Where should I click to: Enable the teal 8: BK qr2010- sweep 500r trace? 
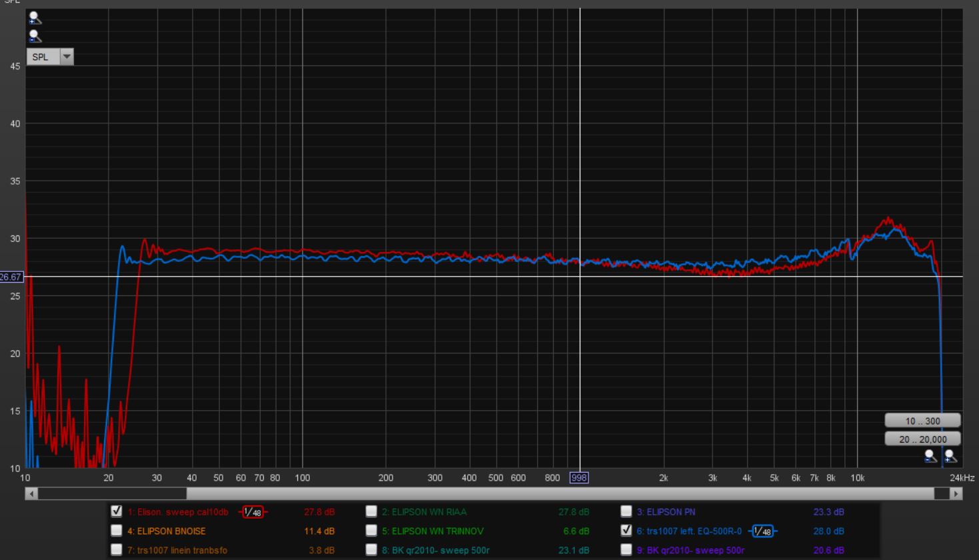pyautogui.click(x=371, y=550)
